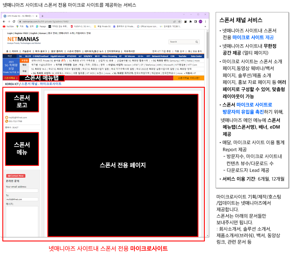Click the 스폰서 로고 sponsor logo box

22,102
